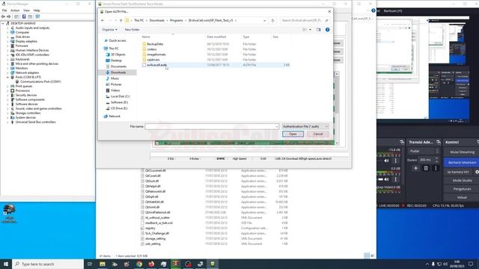479x269 pixels.
Task: Change the view layout icon in Open dialog
Action: 305,30
